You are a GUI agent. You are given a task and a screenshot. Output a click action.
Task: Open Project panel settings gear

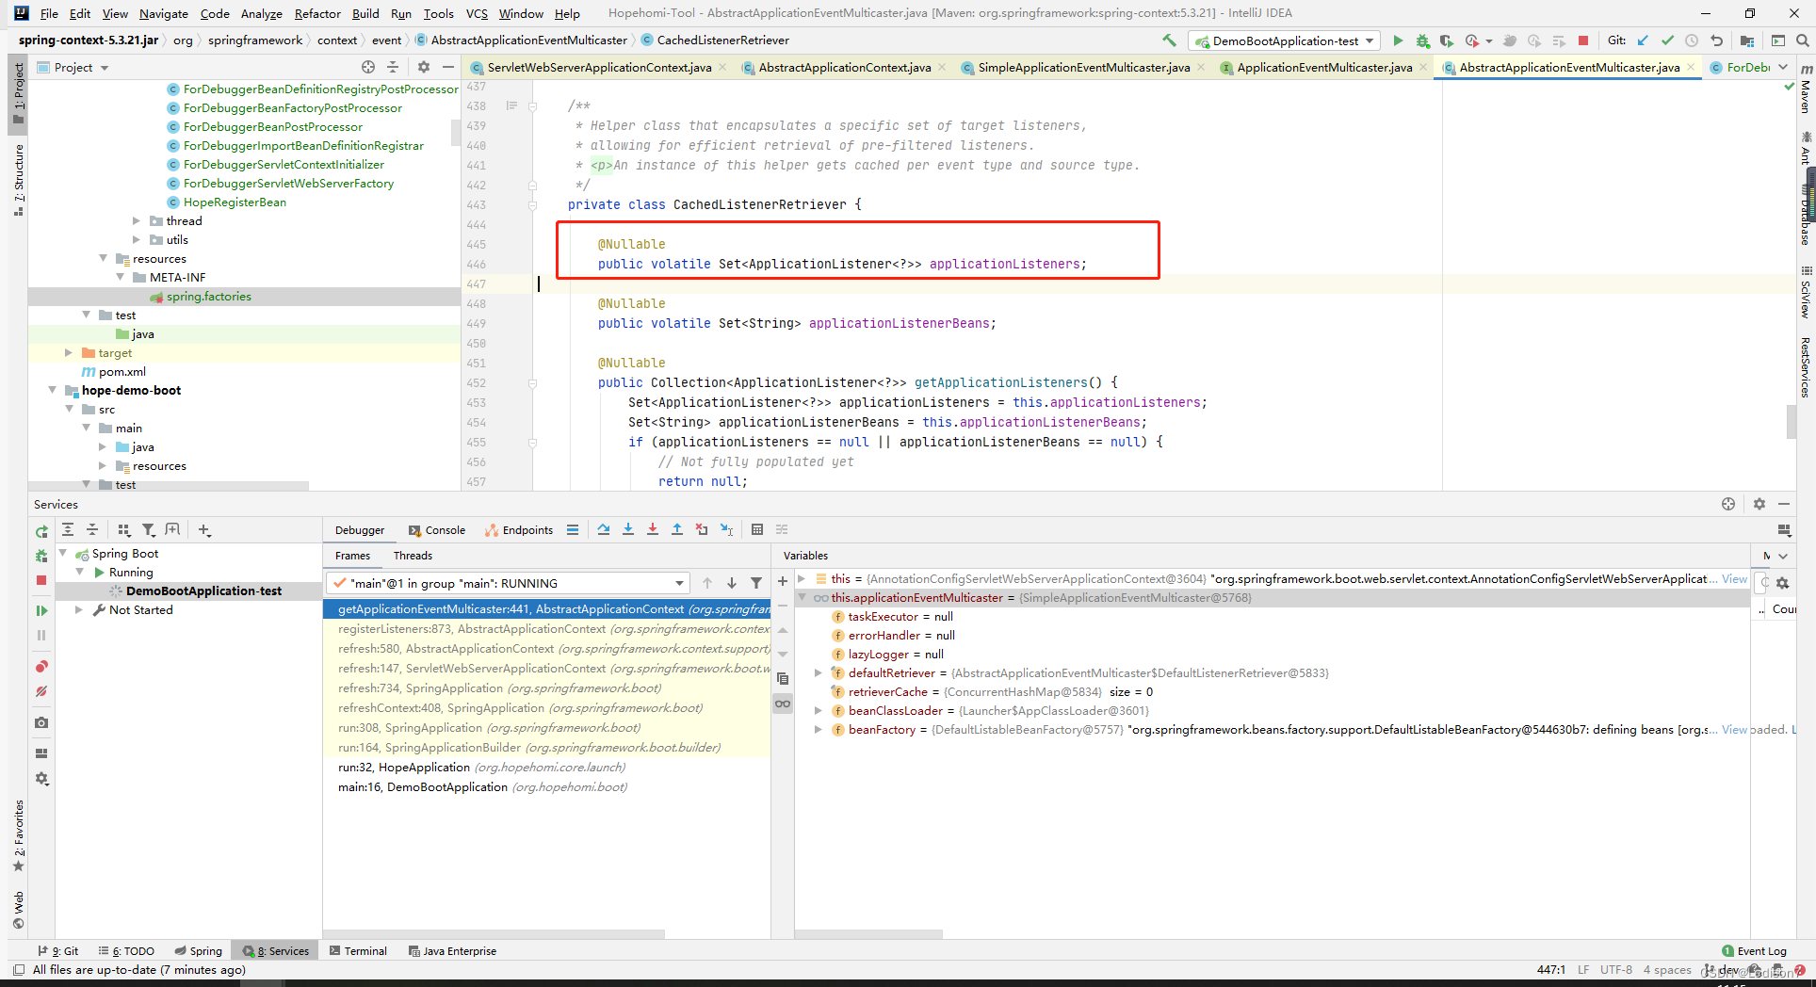[424, 67]
